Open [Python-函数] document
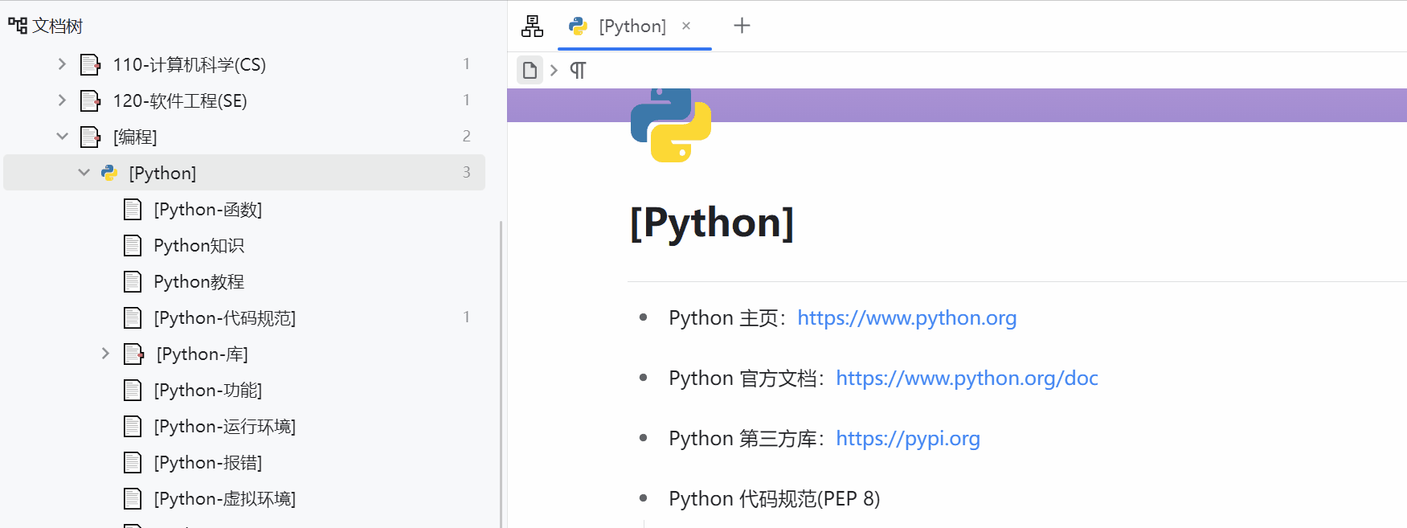Image resolution: width=1407 pixels, height=528 pixels. click(x=208, y=210)
